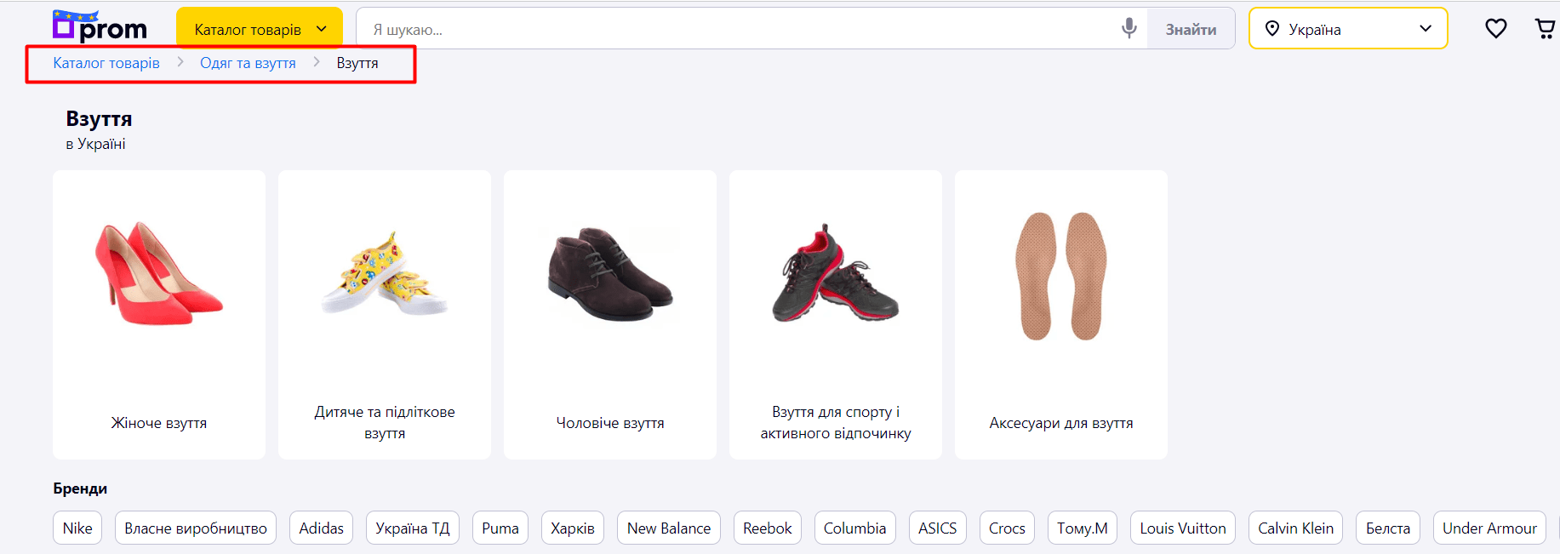This screenshot has width=1560, height=554.
Task: Go to Каталог товарів breadcrumb link
Action: point(106,63)
